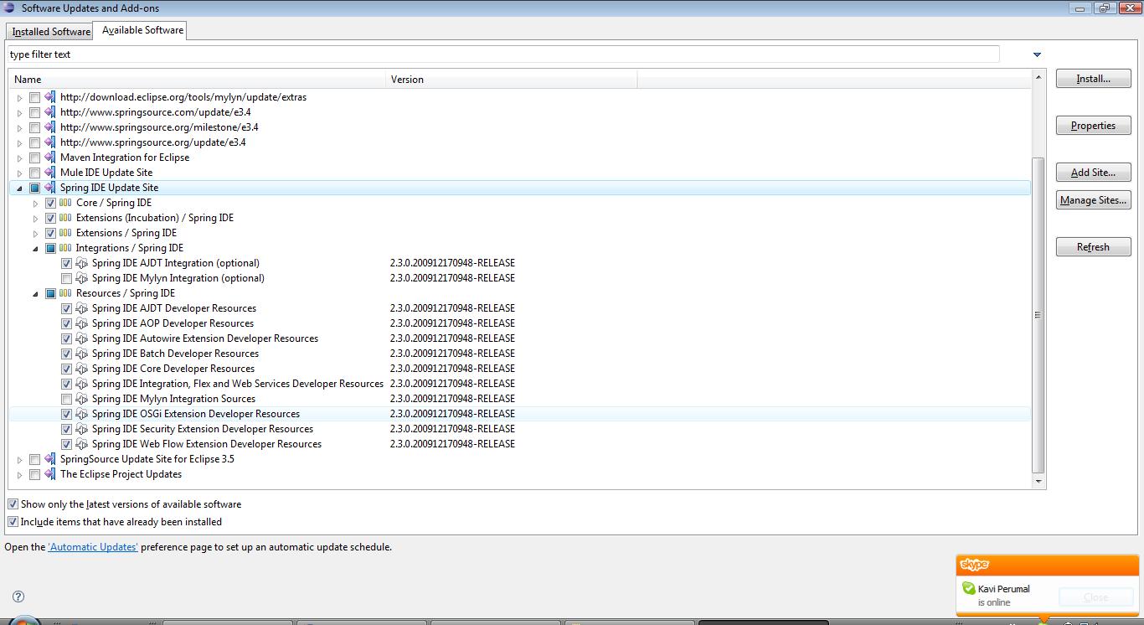The height and width of the screenshot is (625, 1144).
Task: Click category icon of Resources / Spring IDE
Action: pos(65,293)
